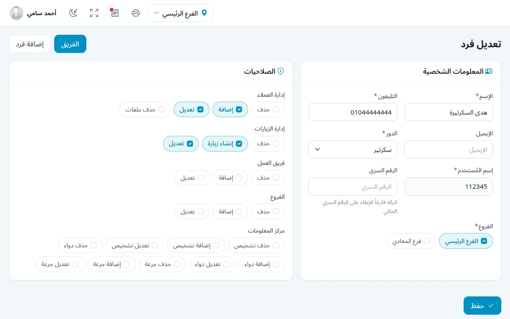Image resolution: width=510 pixels, height=319 pixels.
Task: Focus the الإيميل email field
Action: point(448,149)
